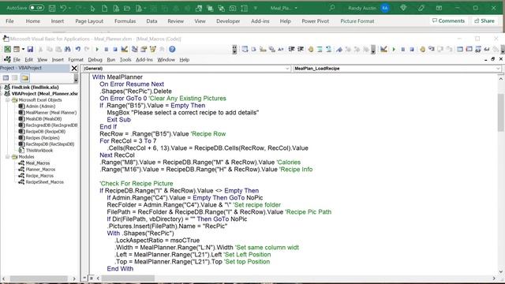
Task: Close the Project - VBAProject pane
Action: [x=74, y=69]
